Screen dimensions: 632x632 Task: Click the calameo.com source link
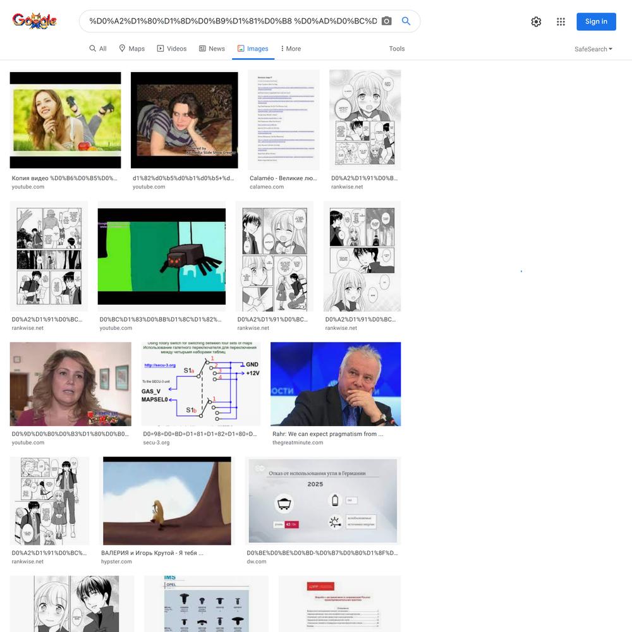267,186
